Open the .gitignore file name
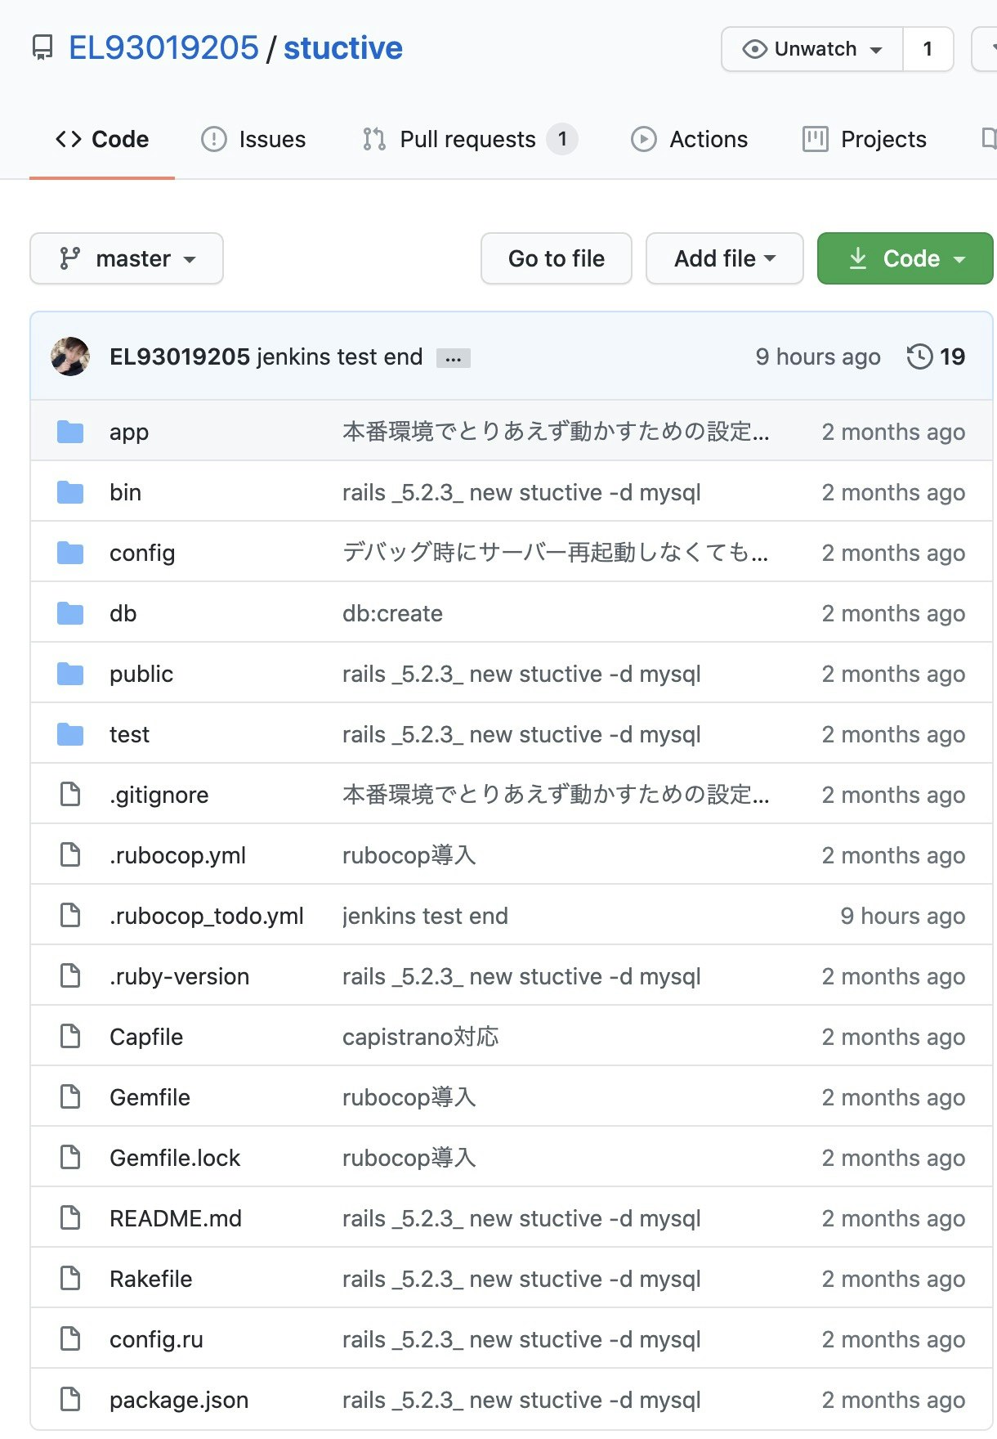This screenshot has height=1439, width=997. (x=159, y=795)
